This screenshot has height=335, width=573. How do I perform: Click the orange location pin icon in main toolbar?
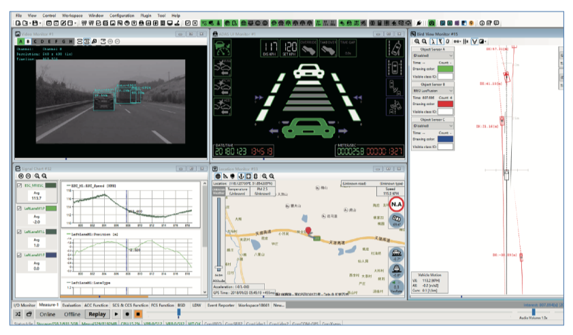pyautogui.click(x=472, y=23)
